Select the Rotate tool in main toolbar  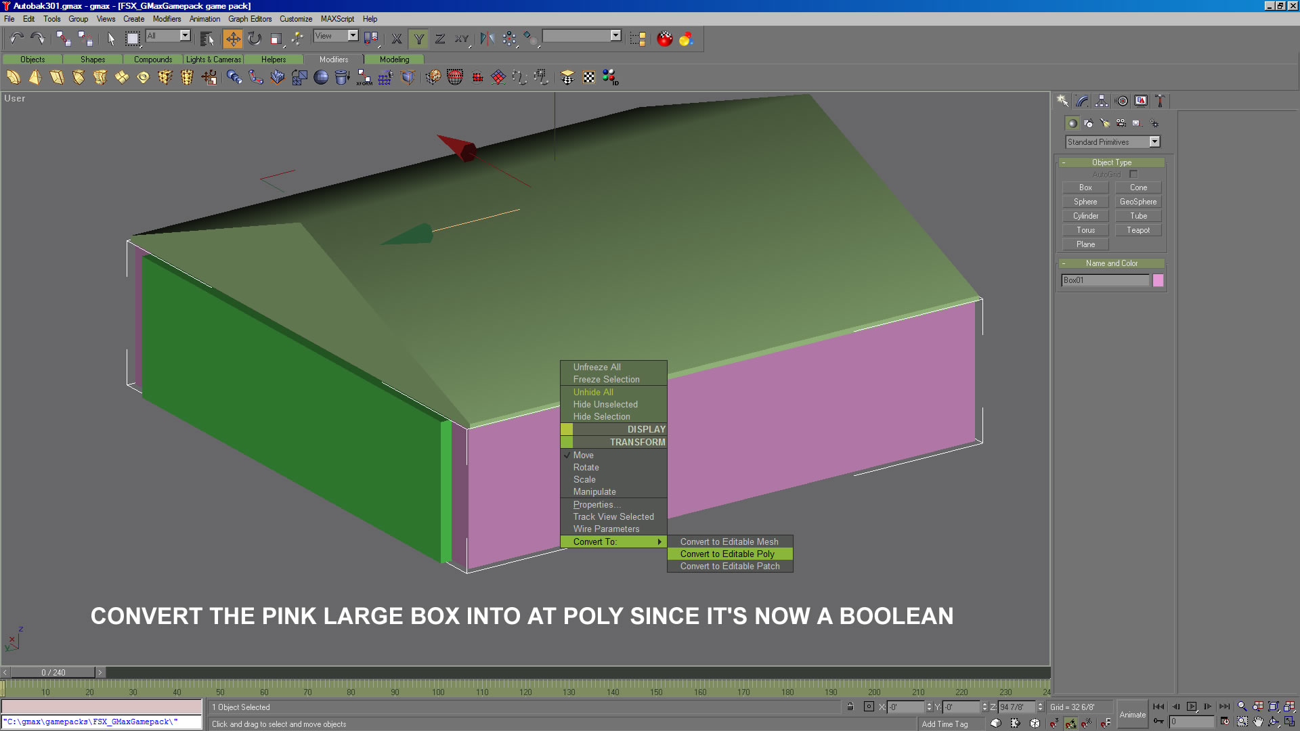255,39
